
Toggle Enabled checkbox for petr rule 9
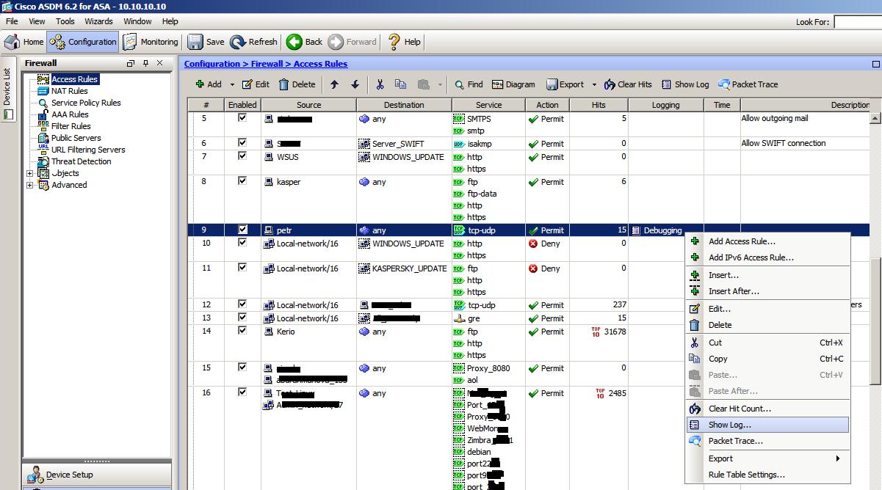(242, 230)
